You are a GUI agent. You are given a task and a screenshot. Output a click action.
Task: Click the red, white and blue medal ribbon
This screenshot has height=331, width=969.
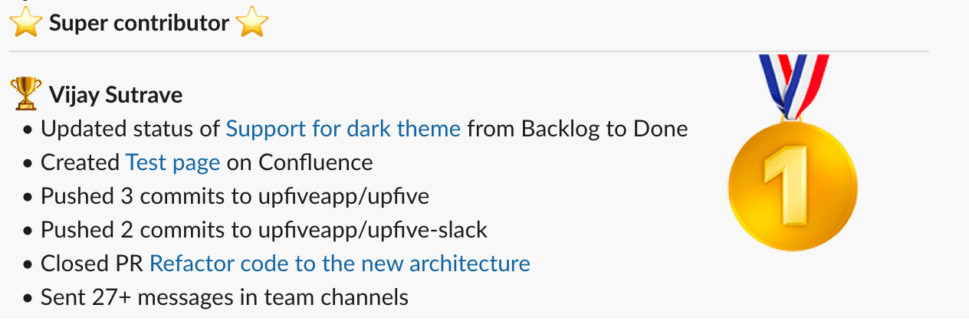click(x=794, y=86)
